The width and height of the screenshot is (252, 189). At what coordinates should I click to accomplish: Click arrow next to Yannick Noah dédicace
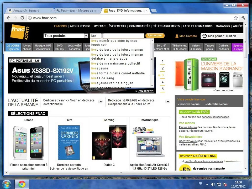[101, 102]
